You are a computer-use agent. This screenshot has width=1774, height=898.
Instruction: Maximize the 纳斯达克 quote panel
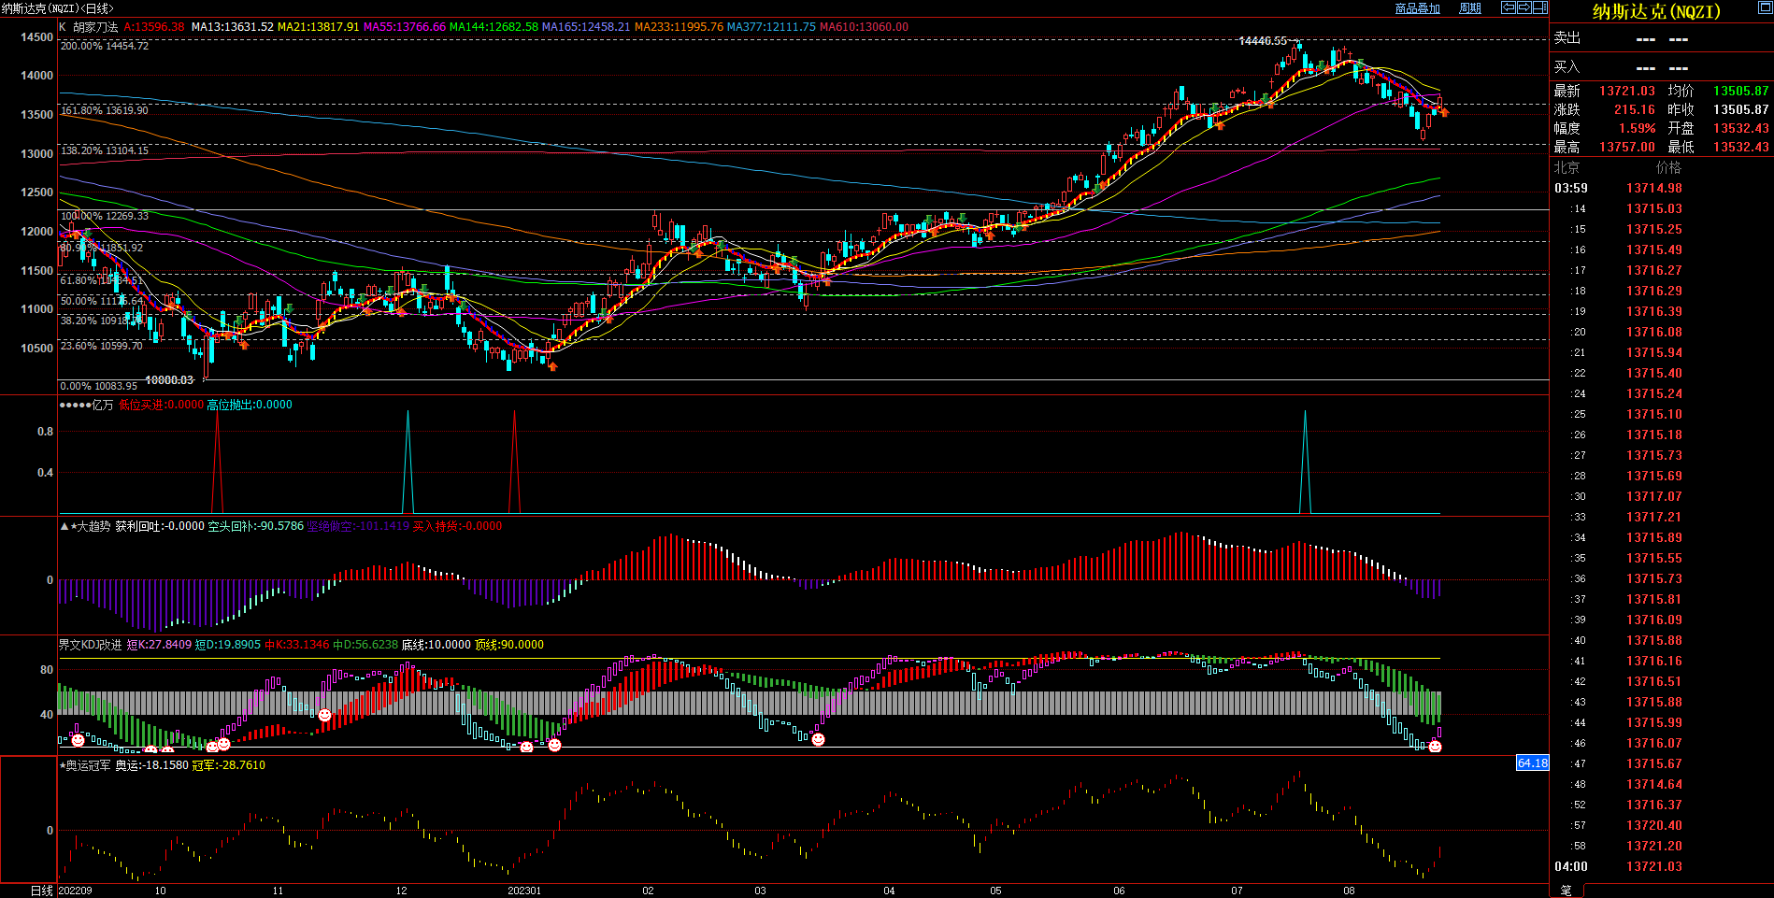(1765, 7)
